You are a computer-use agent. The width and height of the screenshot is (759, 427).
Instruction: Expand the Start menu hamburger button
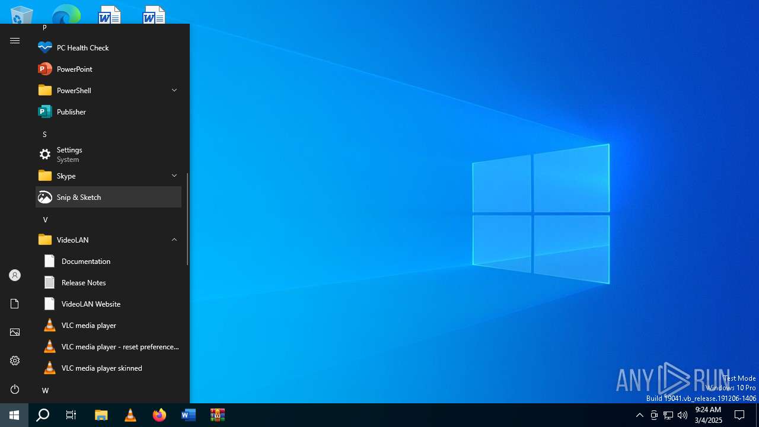point(15,40)
